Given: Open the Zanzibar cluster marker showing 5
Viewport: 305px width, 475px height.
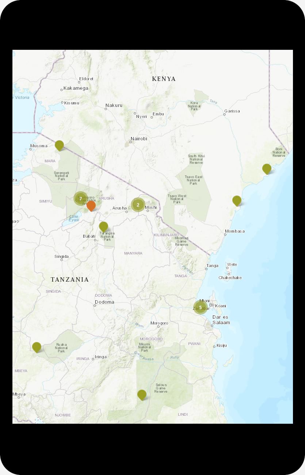Looking at the screenshot, I should [200, 307].
